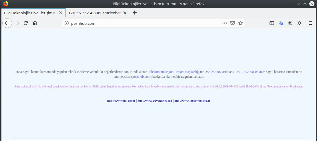The width and height of the screenshot is (317, 141).
Task: Switch to the Bilgi Teknolojileri ve İletişim tab
Action: click(33, 13)
